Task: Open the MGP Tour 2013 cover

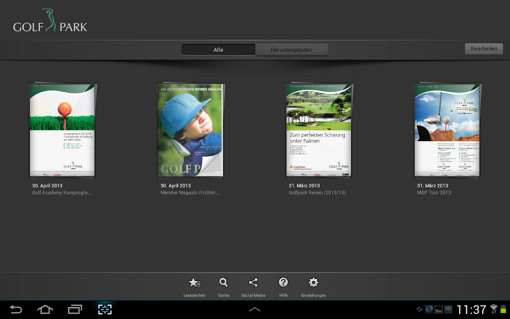Action: pos(447,130)
